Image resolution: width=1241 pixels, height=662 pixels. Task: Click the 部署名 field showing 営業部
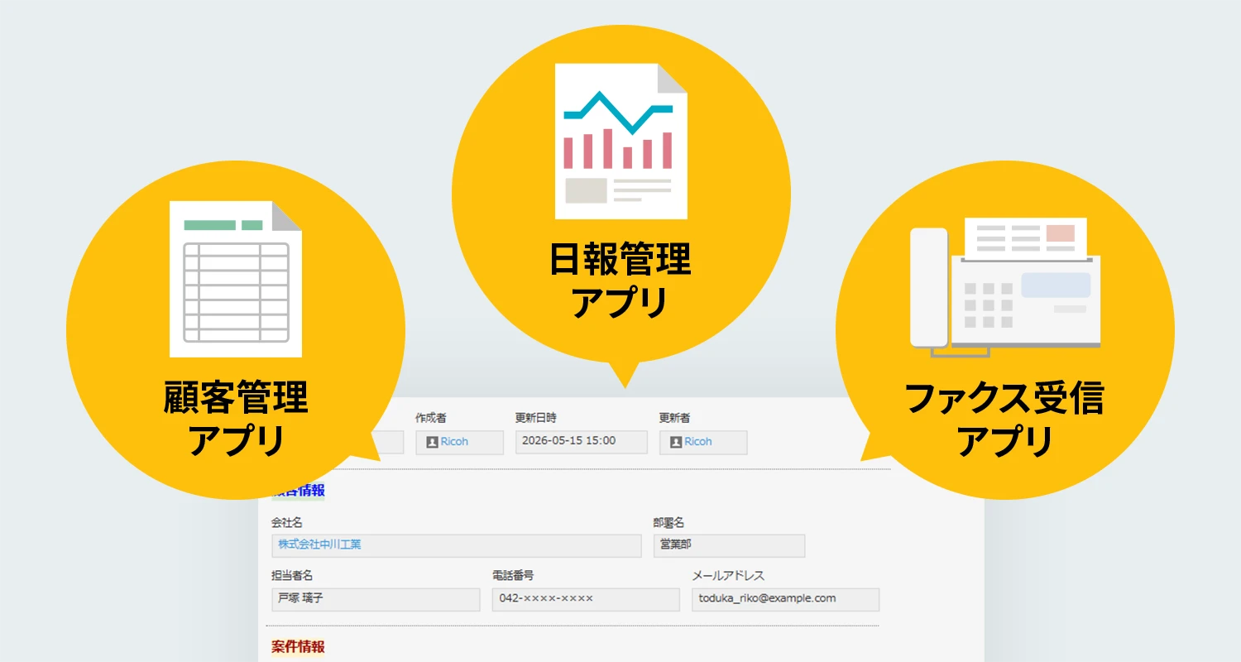click(729, 545)
